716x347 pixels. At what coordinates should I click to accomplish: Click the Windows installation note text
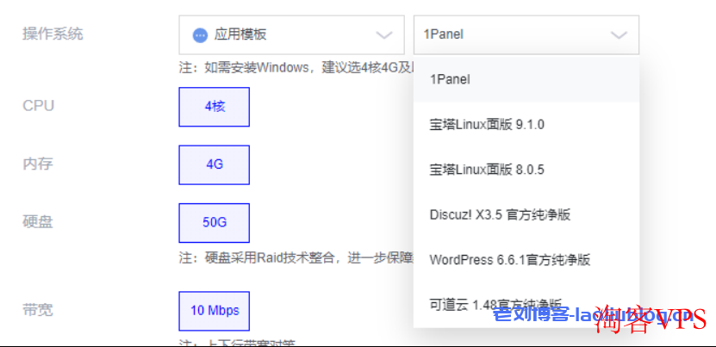(296, 68)
